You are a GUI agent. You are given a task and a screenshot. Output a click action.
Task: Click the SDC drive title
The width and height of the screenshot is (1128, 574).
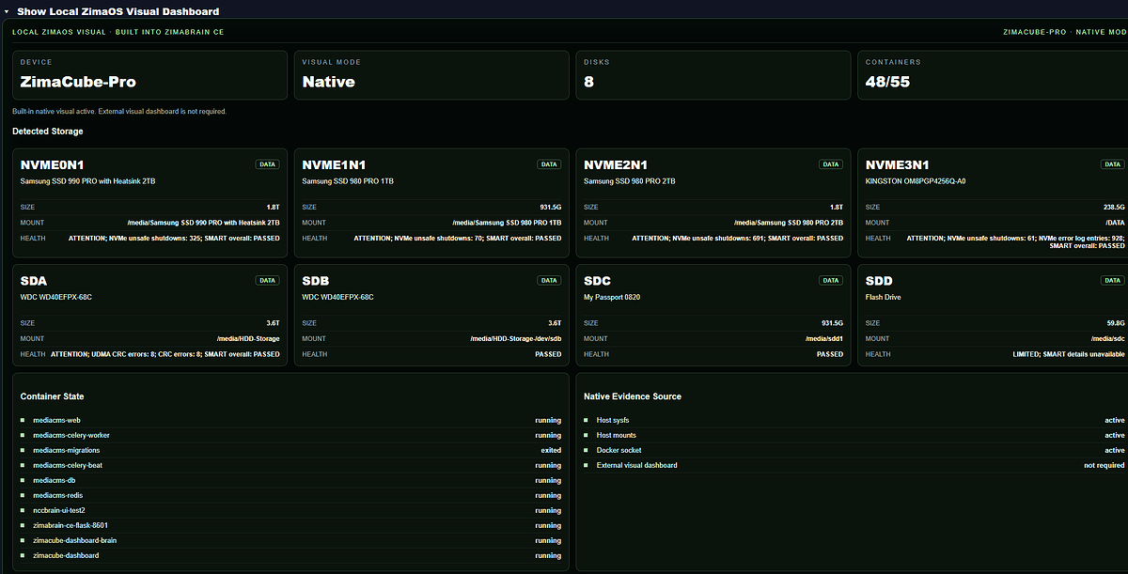tap(598, 281)
